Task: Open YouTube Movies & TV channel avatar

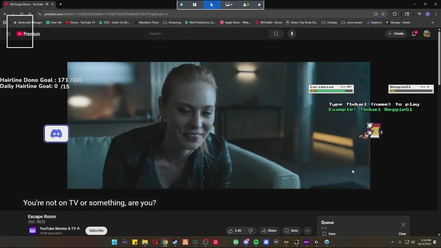Action: 32,230
